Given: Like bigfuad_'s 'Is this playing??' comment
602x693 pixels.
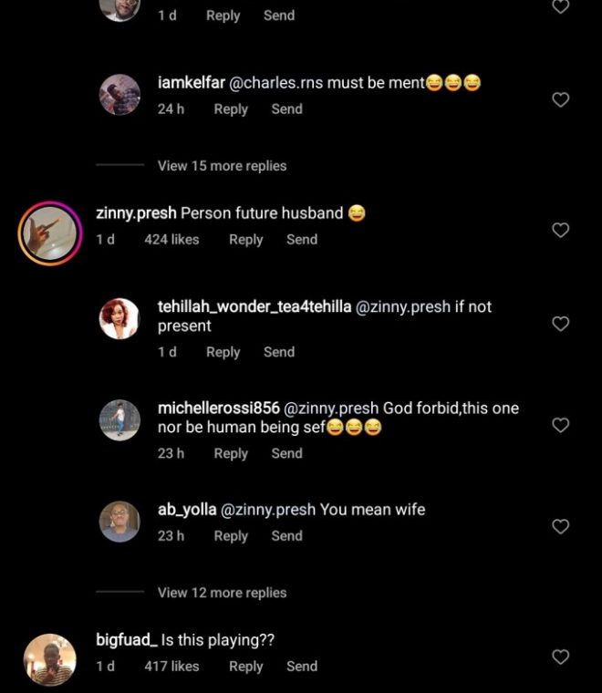Looking at the screenshot, I should (561, 657).
